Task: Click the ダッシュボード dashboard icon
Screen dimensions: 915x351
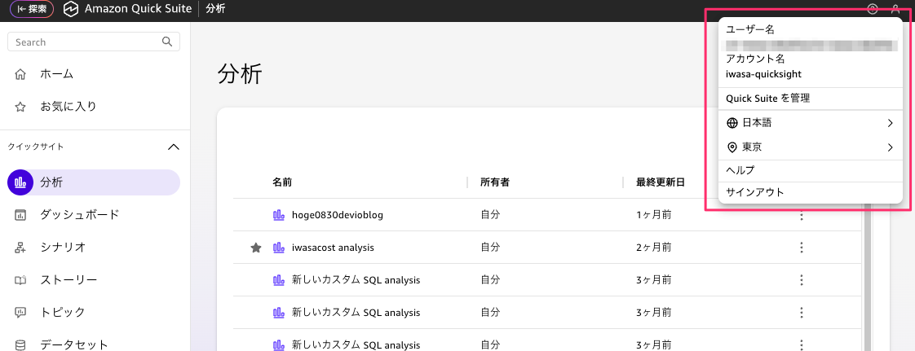Action: tap(21, 215)
